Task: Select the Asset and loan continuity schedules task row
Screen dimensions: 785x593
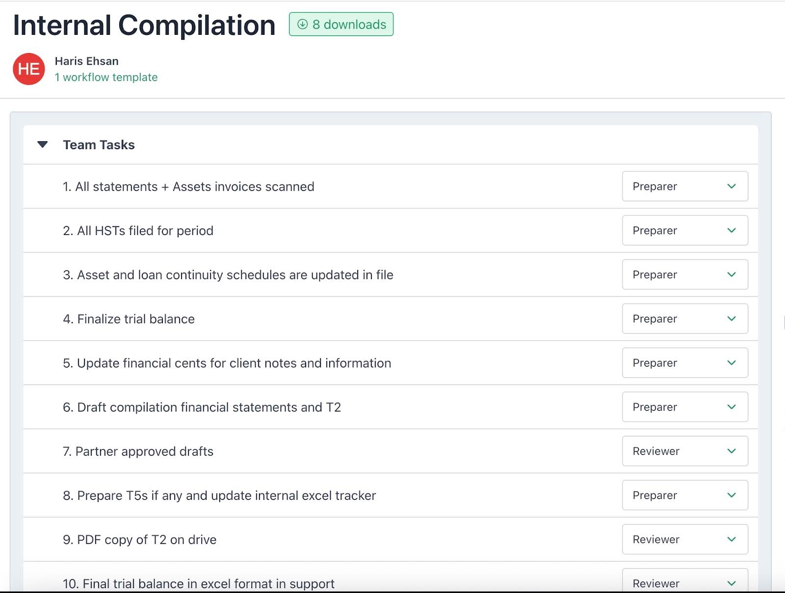Action: pos(234,275)
